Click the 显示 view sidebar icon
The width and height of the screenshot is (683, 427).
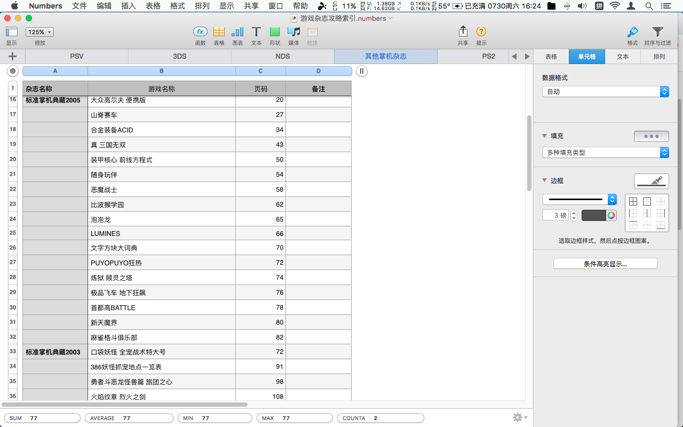(12, 32)
